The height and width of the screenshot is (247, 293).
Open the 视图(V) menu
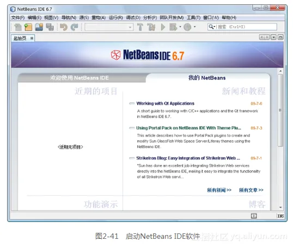(x=51, y=17)
